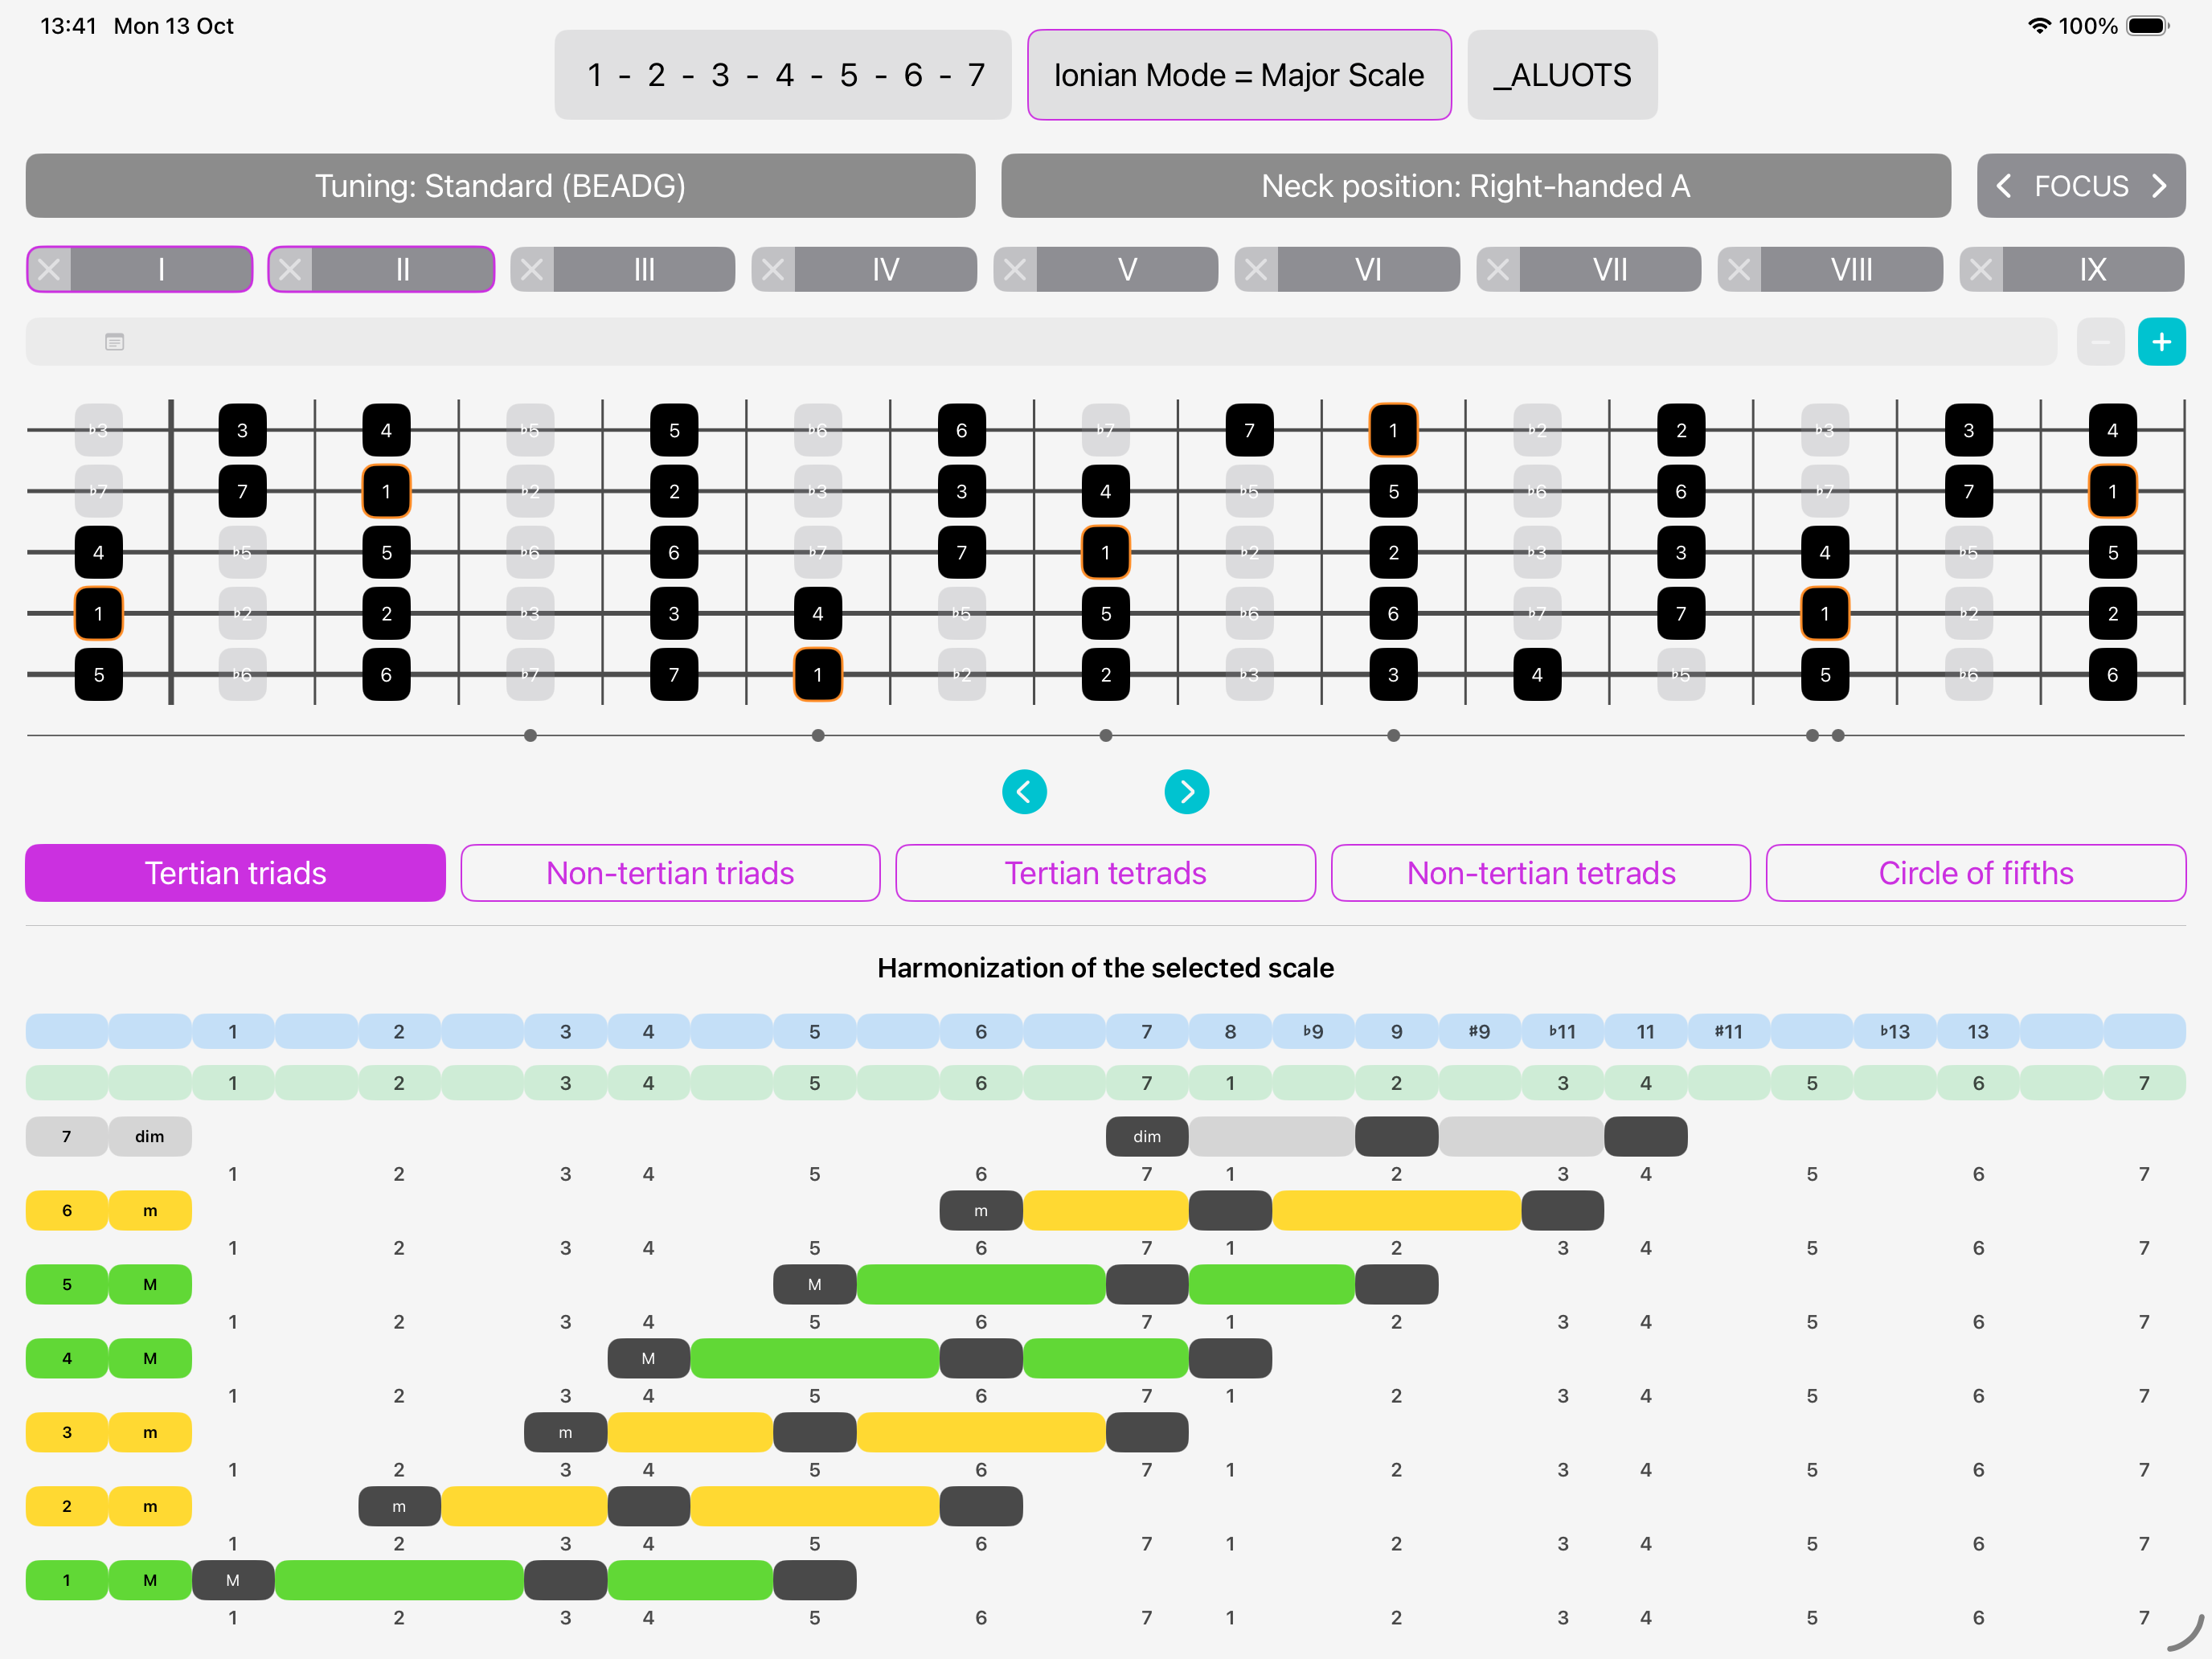
Task: Clear position I with its X
Action: (50, 269)
